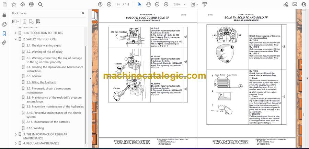Select bookmark 2.3. Warning concerning risk of damage
The width and height of the screenshot is (309, 149).
(54, 60)
